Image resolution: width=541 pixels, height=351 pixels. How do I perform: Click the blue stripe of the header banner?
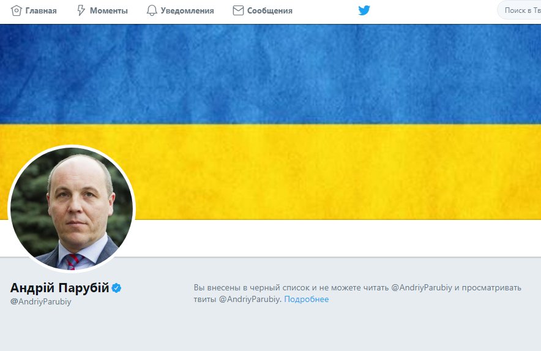click(270, 74)
